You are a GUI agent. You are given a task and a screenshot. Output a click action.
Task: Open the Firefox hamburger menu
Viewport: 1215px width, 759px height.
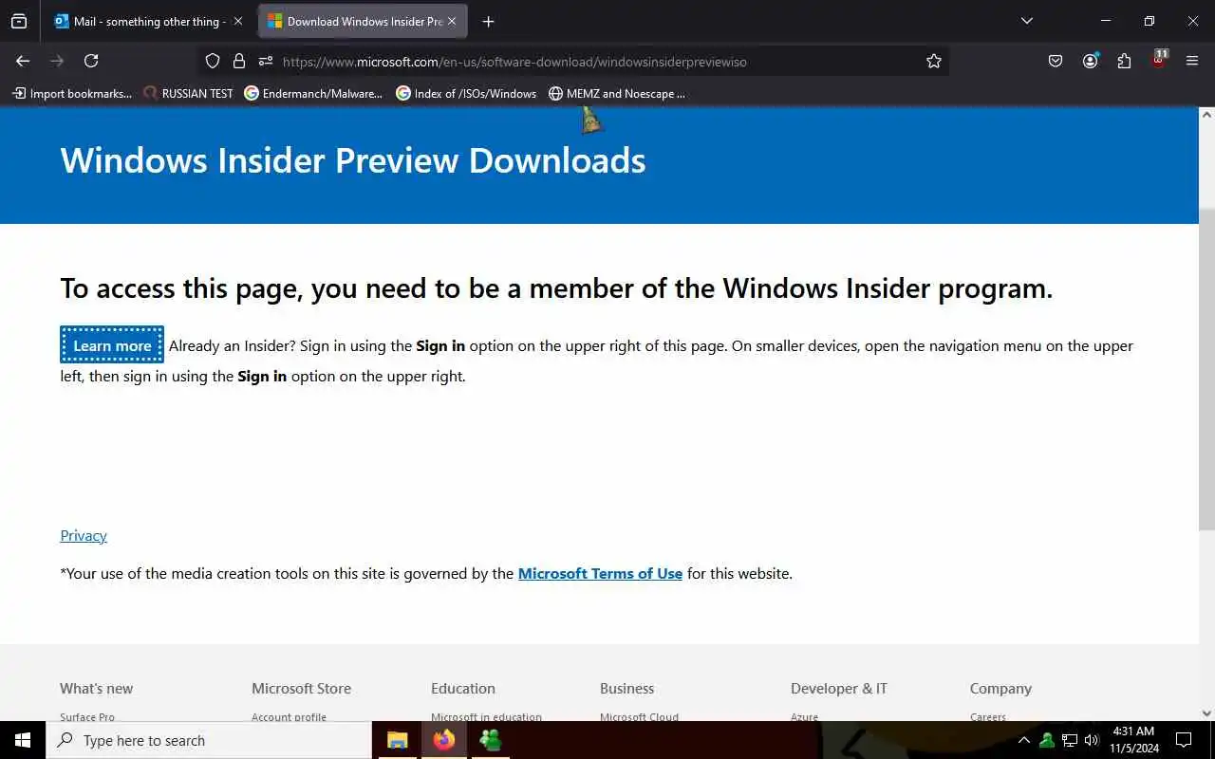coord(1192,61)
